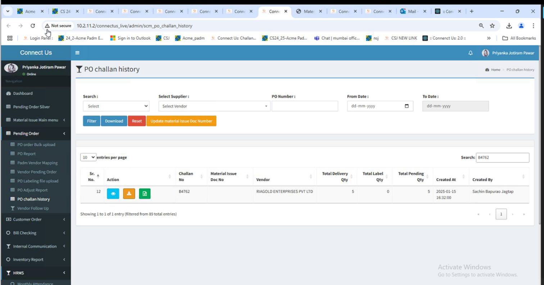Image resolution: width=544 pixels, height=285 pixels.
Task: Open Login Panel bookmark
Action: [38, 38]
